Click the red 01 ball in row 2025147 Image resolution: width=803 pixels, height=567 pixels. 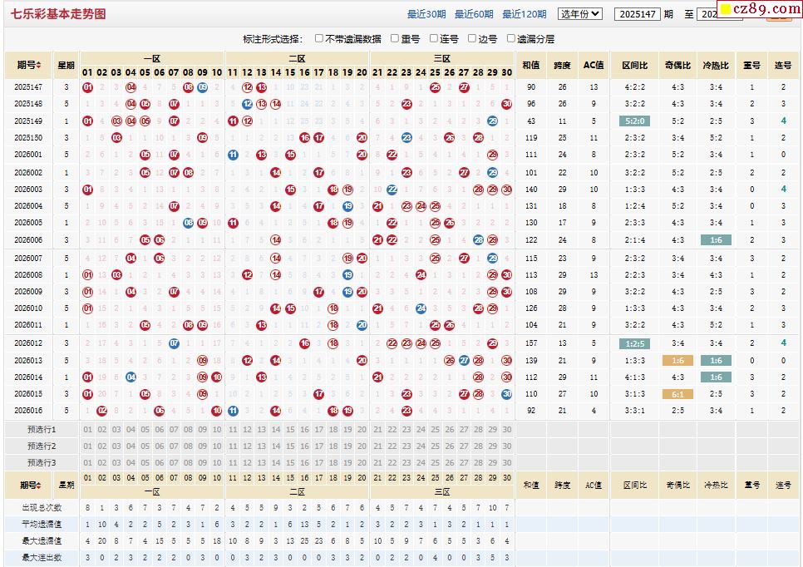88,87
